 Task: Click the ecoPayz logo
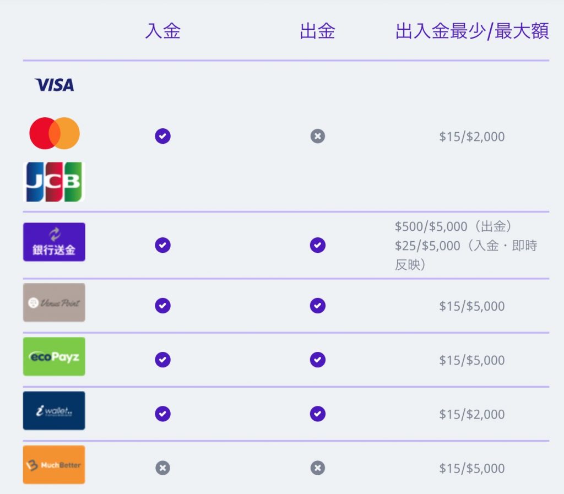[x=54, y=357]
